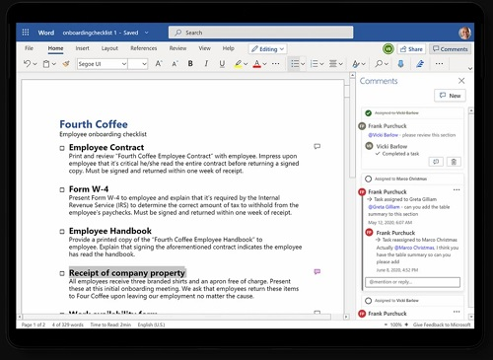Open the app launcher waffle icon
The image size is (493, 360).
tap(26, 33)
